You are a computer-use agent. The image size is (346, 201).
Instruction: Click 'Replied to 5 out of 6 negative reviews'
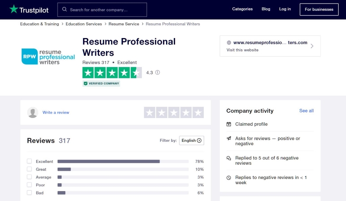tap(267, 161)
